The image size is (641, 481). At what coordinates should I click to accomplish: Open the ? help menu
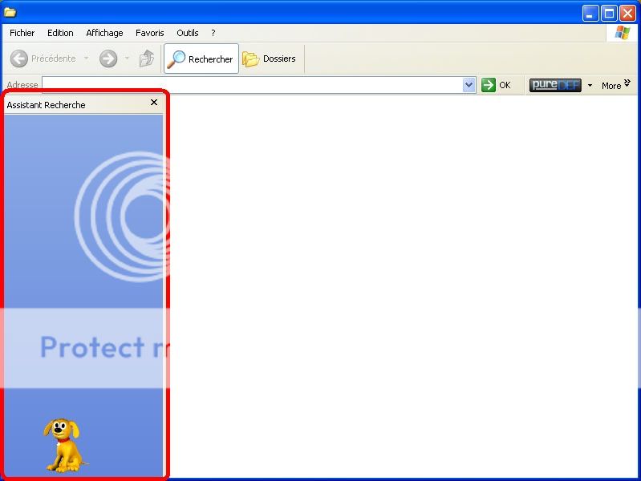point(213,33)
